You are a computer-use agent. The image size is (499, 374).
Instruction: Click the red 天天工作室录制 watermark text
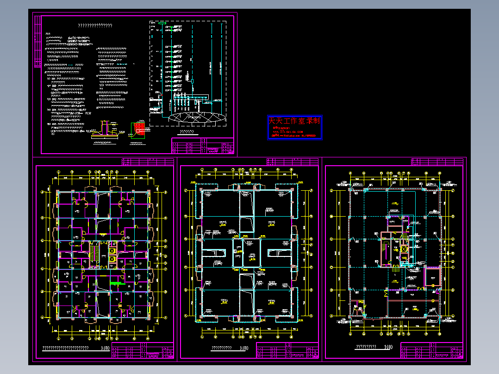point(294,121)
